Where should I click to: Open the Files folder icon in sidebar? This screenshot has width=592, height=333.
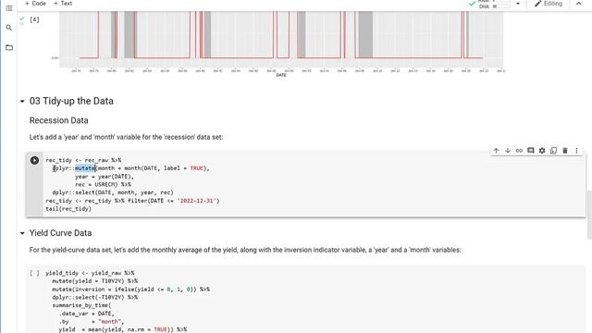(x=9, y=47)
